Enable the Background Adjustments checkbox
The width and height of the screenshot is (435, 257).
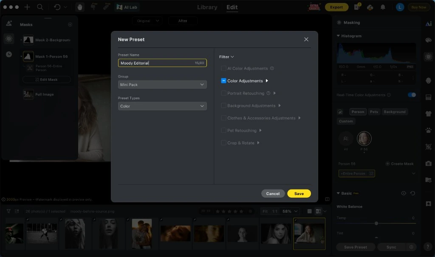pos(223,106)
